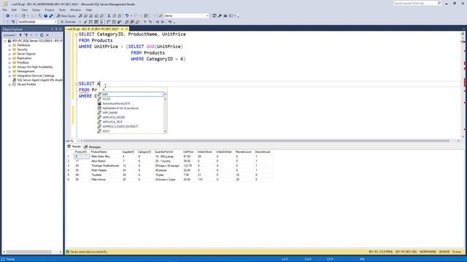This screenshot has width=467, height=262.
Task: Click the icon next to ABS suggestion
Action: [x=99, y=95]
